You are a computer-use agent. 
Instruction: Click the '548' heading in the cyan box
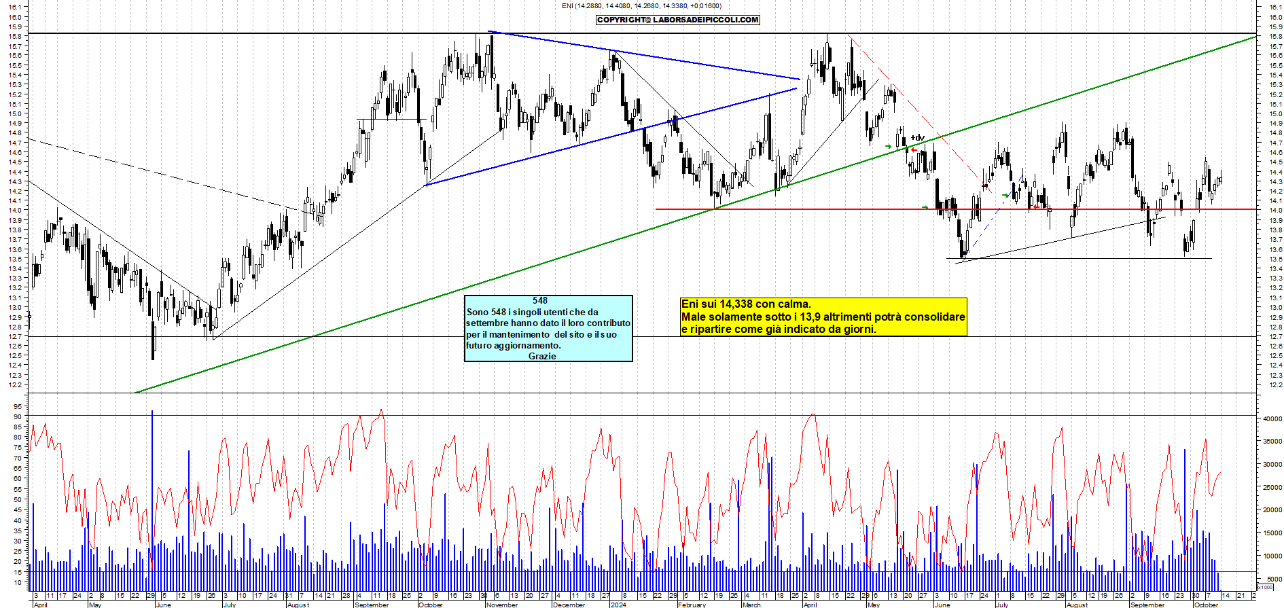pos(540,300)
